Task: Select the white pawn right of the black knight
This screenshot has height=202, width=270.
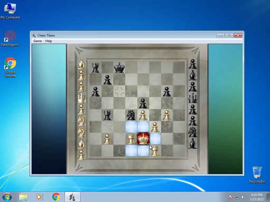Action: (143, 115)
